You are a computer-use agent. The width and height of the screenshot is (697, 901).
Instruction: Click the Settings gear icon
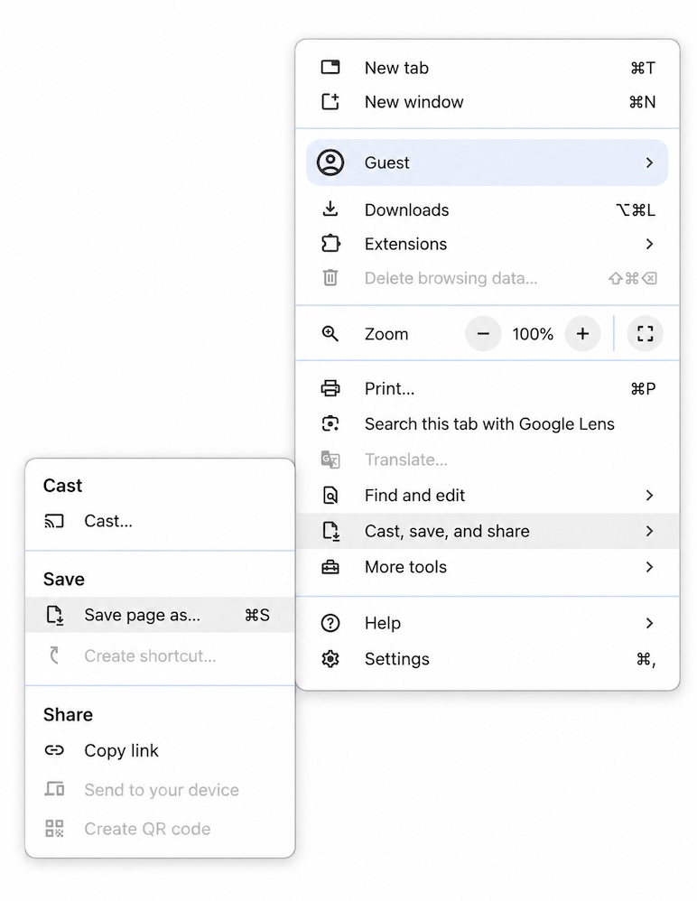330,658
